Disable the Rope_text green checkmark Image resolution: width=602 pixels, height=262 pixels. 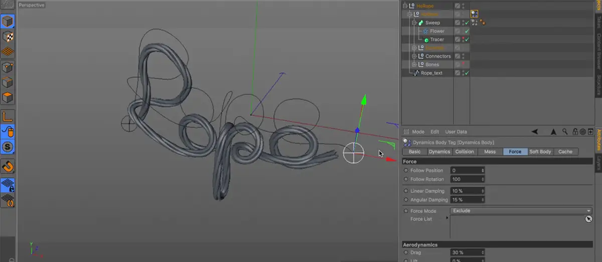[x=467, y=73]
